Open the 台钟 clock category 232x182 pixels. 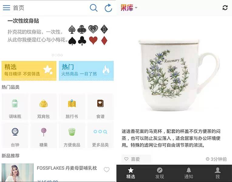15,135
